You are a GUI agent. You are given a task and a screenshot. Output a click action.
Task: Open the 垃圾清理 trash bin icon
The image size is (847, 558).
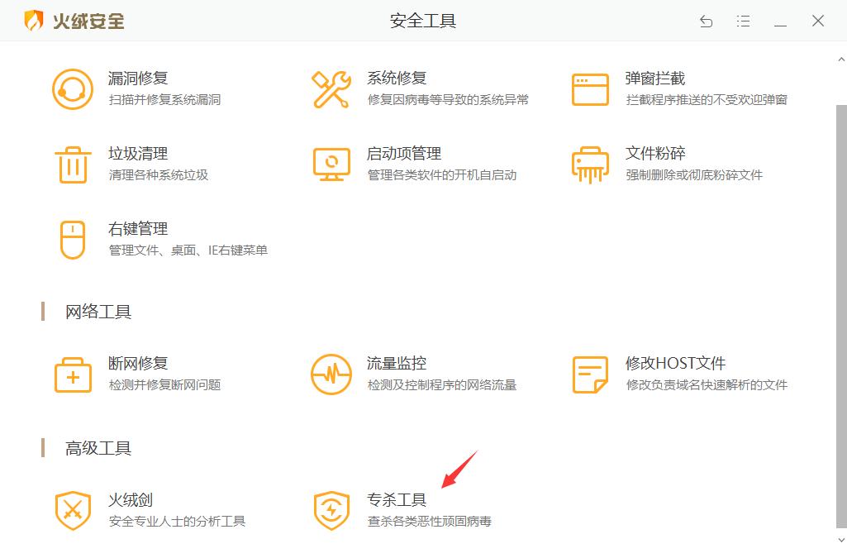(73, 164)
